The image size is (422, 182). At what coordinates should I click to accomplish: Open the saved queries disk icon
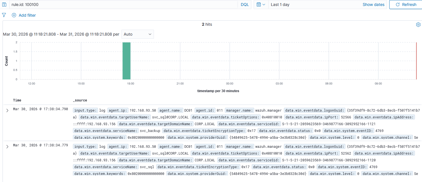point(5,5)
